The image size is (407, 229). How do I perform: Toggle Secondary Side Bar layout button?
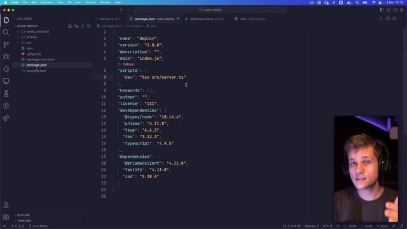[395, 10]
